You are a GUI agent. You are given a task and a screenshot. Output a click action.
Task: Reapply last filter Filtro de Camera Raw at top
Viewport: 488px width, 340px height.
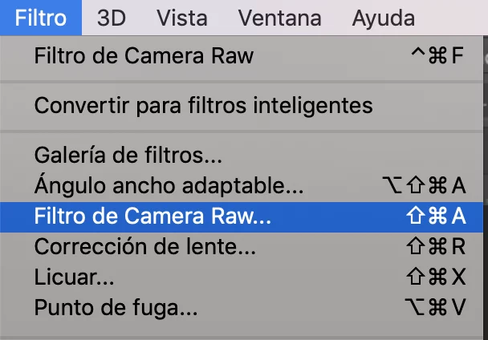click(242, 56)
